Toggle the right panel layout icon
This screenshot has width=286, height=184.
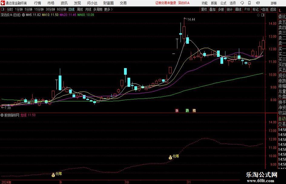coord(263,15)
